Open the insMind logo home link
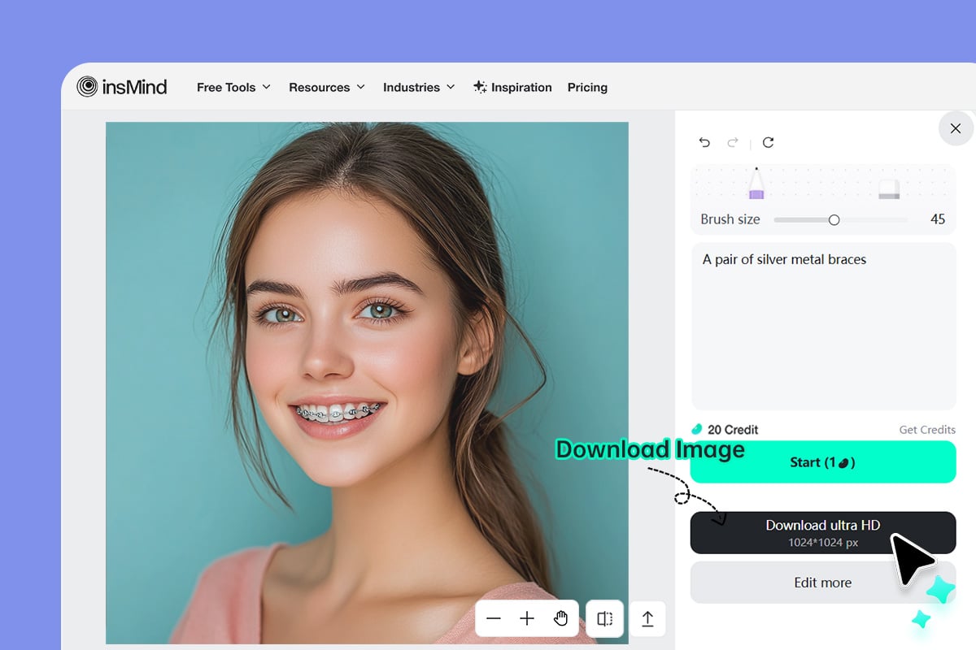The height and width of the screenshot is (650, 976). 122,86
